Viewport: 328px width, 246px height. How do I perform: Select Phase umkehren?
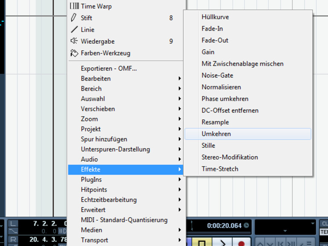coord(248,99)
